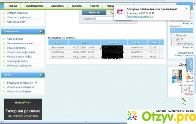Open referral Qwelcerk in the list
Screen dimensions: 196x124
[x=181, y=35]
